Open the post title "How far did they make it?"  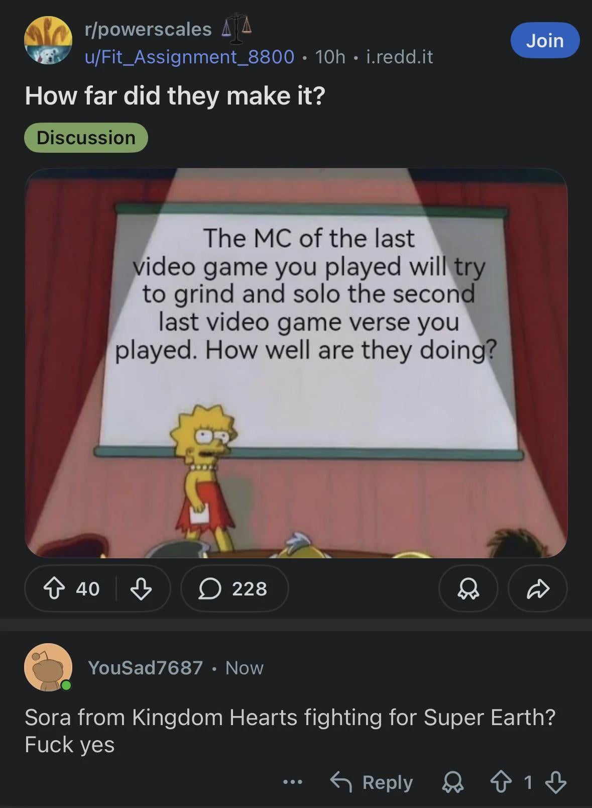(x=175, y=95)
